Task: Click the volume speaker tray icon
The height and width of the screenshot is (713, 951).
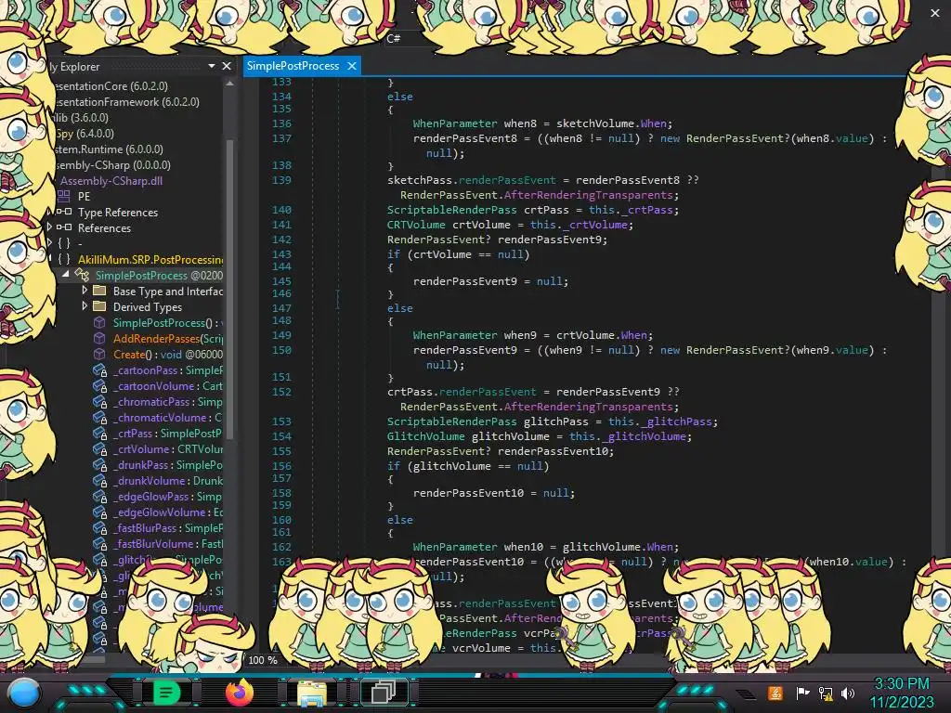Action: point(848,693)
